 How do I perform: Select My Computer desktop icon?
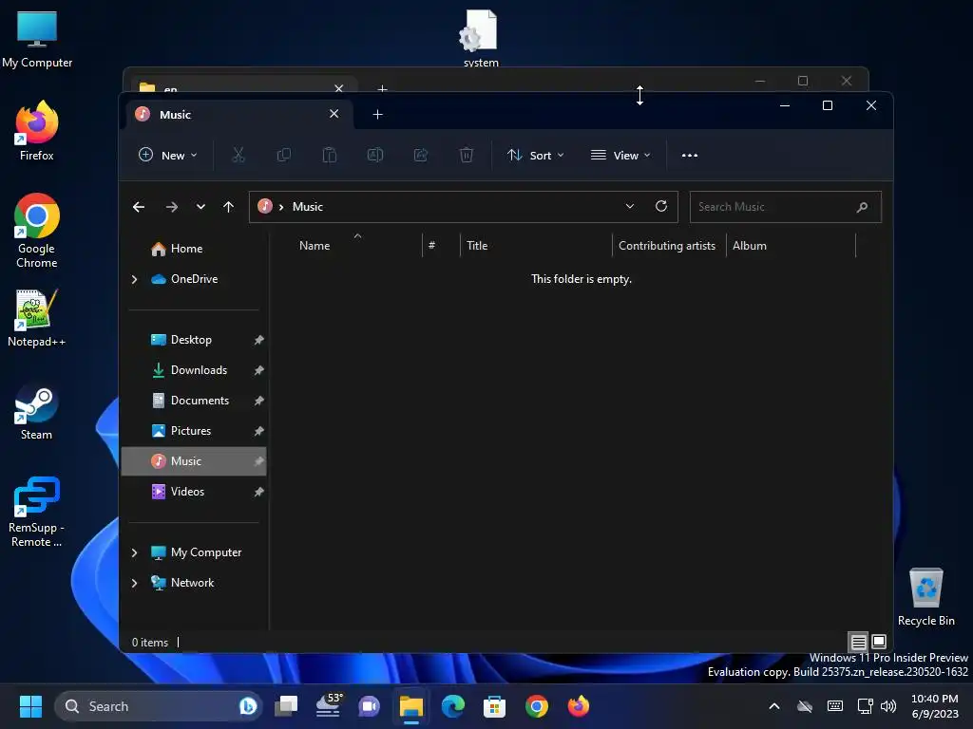pyautogui.click(x=37, y=39)
